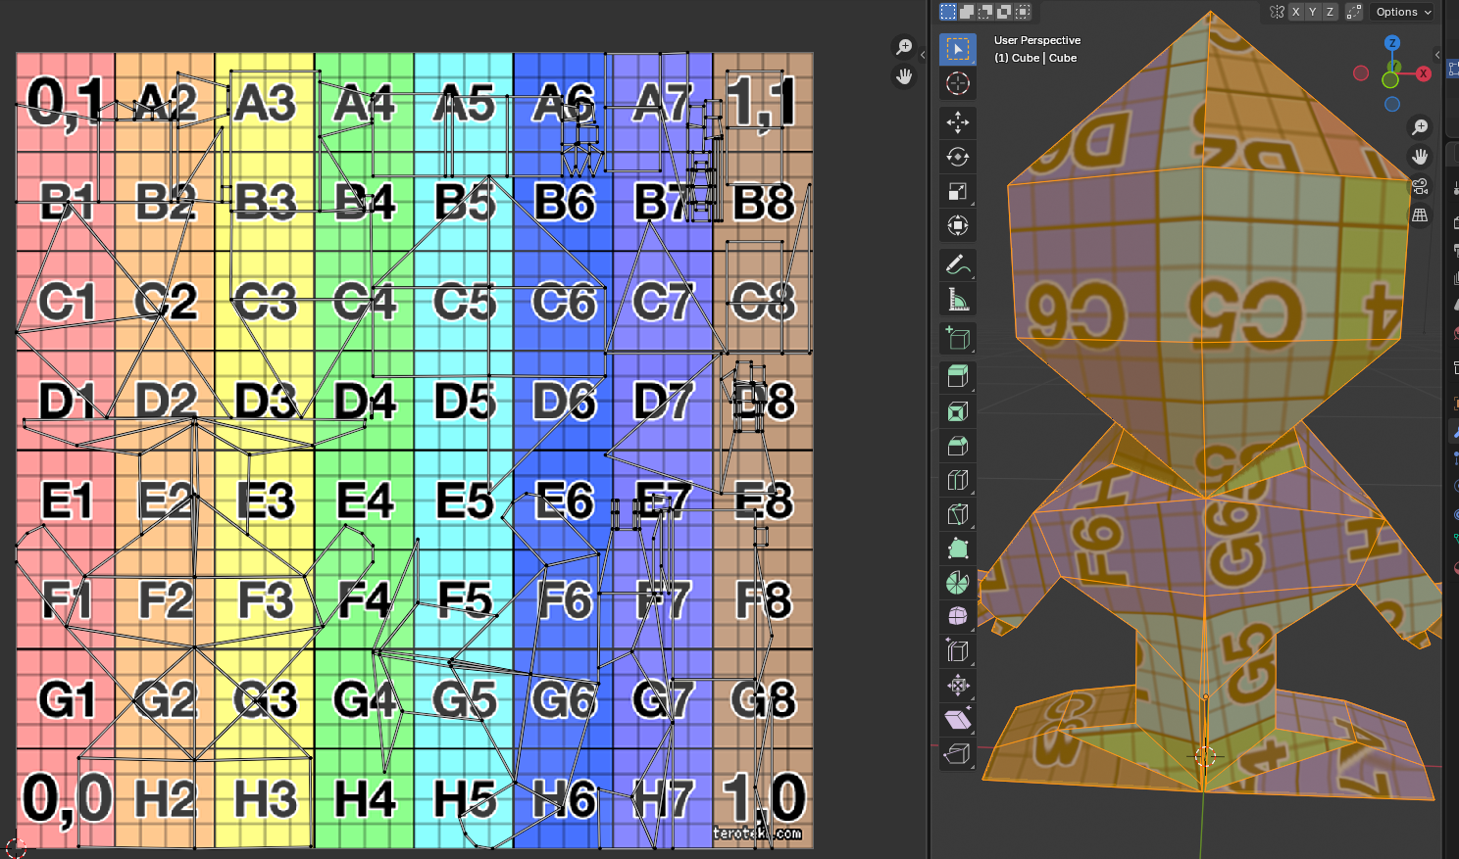Viewport: 1459px width, 859px height.
Task: Set selection mode to Intersect
Action: [1023, 12]
